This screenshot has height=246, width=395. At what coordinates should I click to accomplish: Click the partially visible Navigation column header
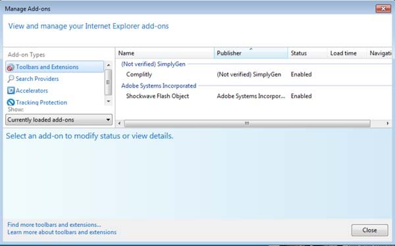[x=380, y=53]
